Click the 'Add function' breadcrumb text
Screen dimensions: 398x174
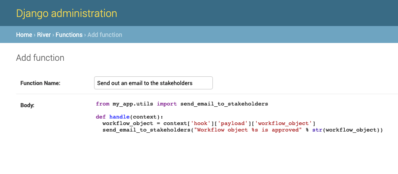(x=105, y=35)
